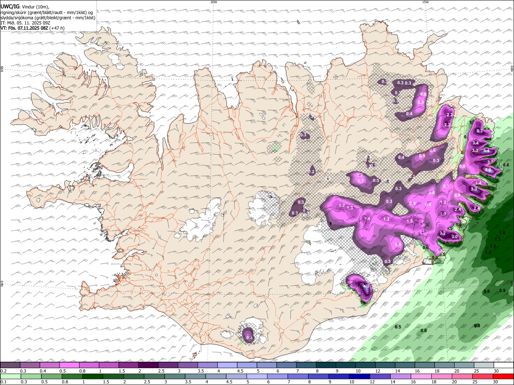
Task: Click the '0.1' label on lower legend
Action: (x=3, y=382)
